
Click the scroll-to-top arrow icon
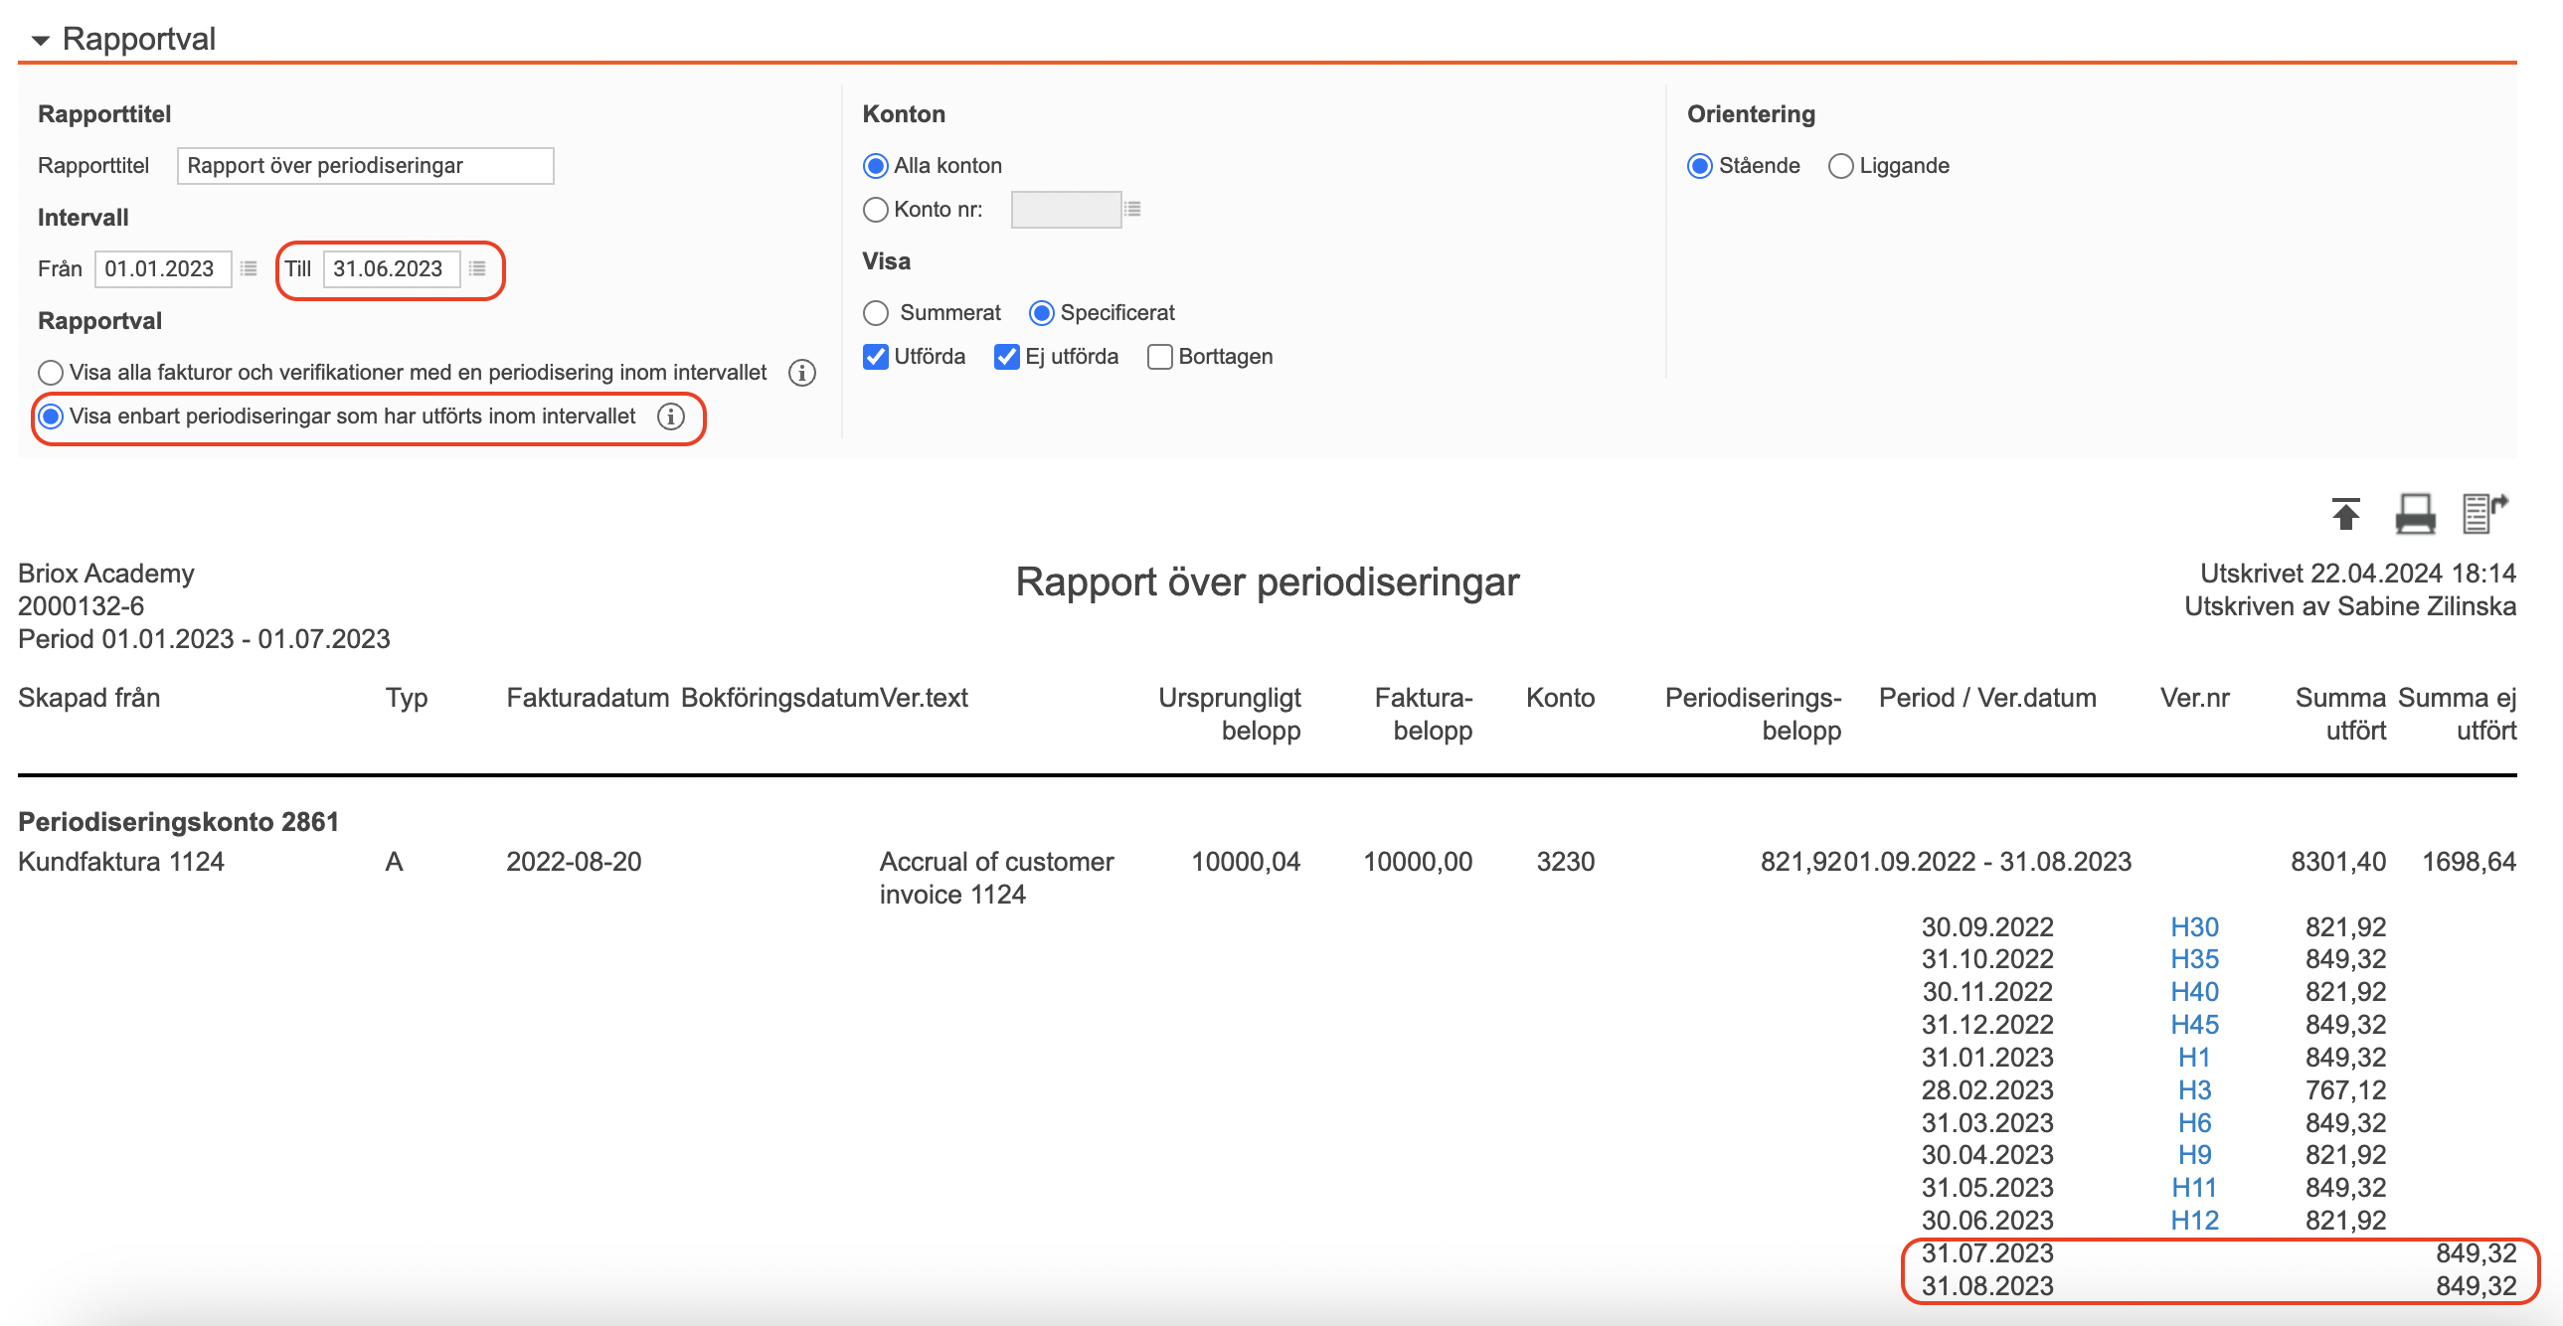click(x=2346, y=515)
